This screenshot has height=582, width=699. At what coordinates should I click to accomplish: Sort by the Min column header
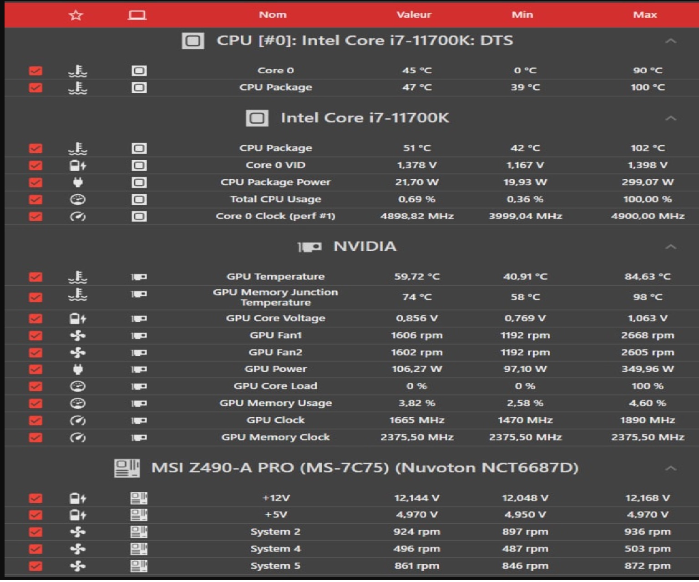tap(522, 15)
